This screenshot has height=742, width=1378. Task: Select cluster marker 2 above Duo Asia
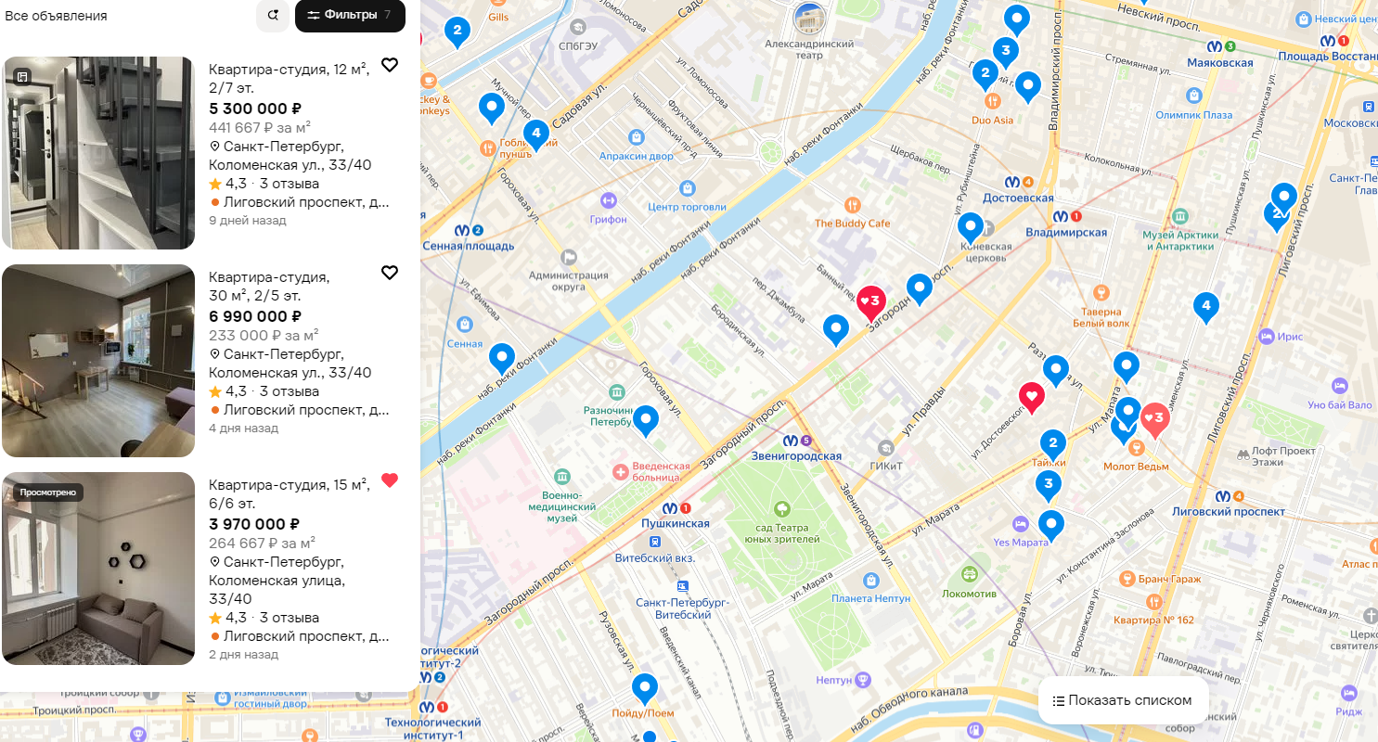(x=985, y=73)
